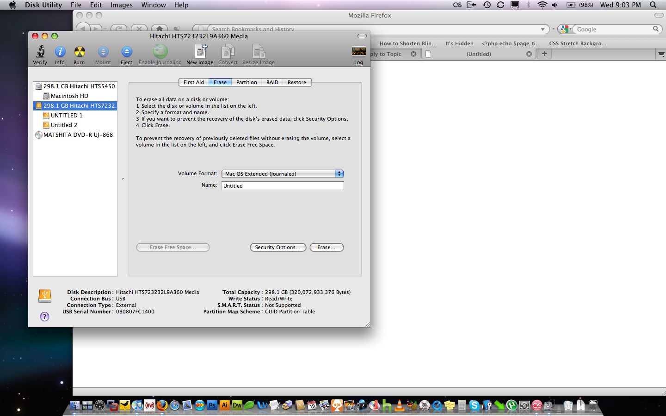Open the Disk Utility application menu

coord(43,5)
